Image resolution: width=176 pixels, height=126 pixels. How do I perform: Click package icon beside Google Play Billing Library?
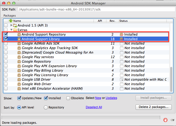[x=19, y=71]
